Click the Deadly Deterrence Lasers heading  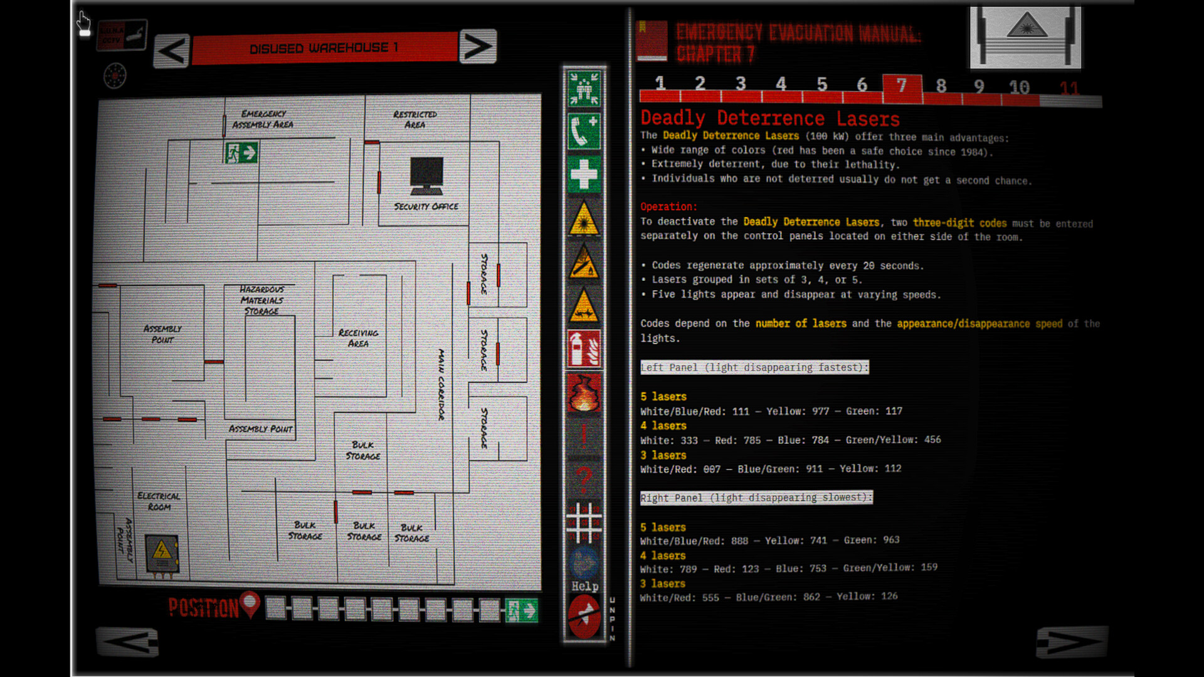769,118
